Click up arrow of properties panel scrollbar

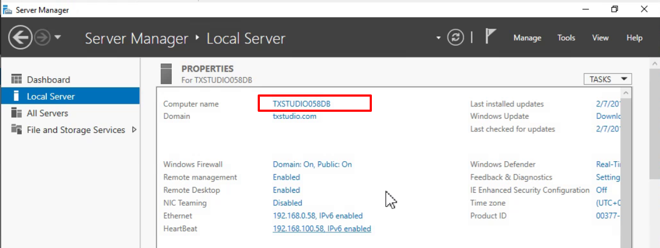[x=626, y=93]
